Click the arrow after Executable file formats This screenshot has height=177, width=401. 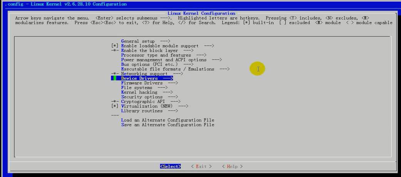coord(224,69)
